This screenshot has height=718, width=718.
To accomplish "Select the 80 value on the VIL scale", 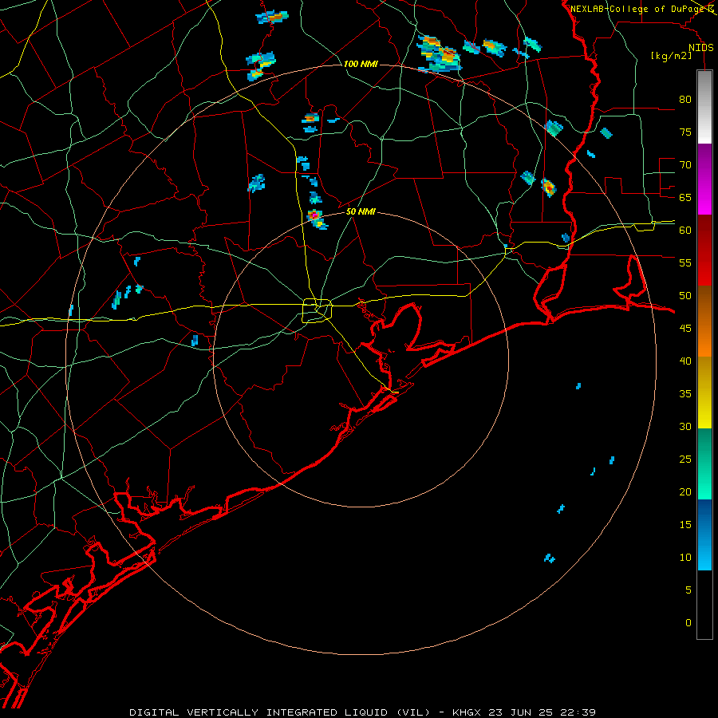I will point(685,100).
